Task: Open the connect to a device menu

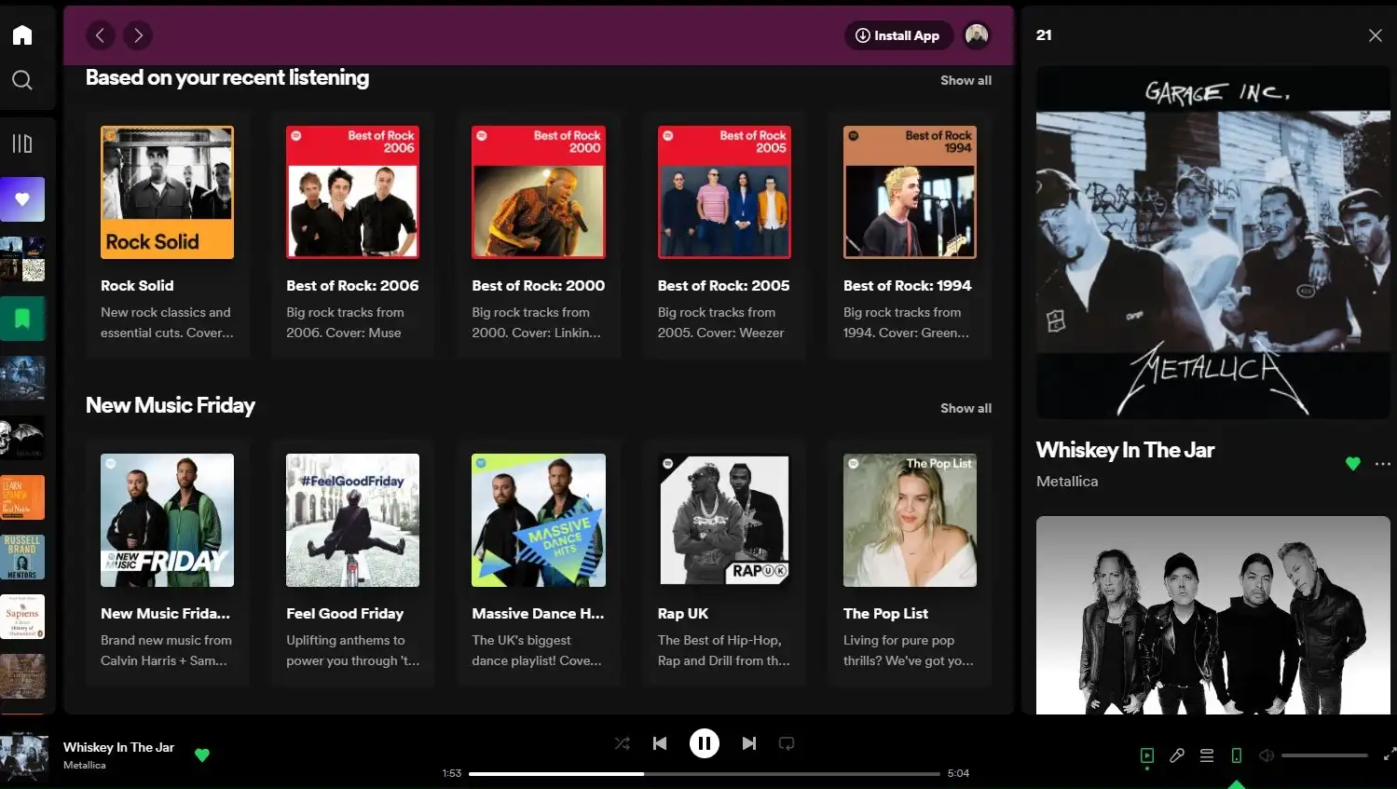Action: 1237,755
